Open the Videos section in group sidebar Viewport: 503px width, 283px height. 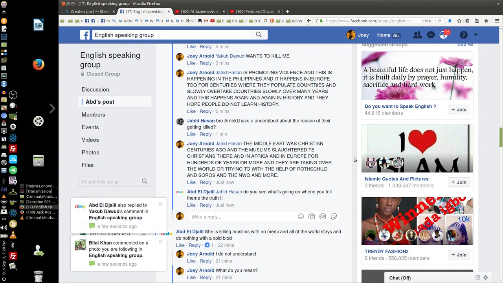90,140
